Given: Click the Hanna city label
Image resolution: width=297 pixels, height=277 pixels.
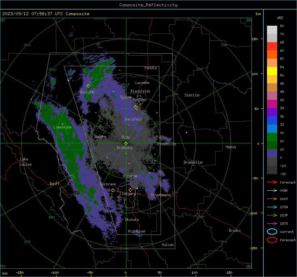Looking at the screenshot, I should click(x=231, y=147).
